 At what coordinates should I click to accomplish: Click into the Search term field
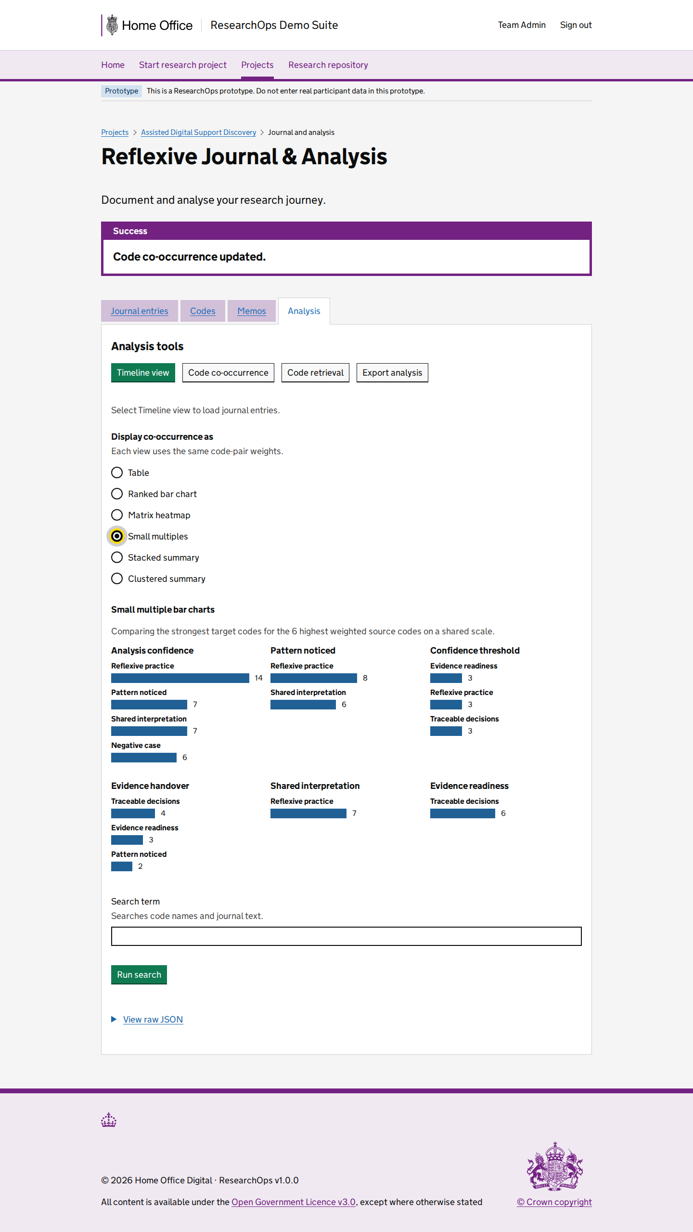coord(346,936)
